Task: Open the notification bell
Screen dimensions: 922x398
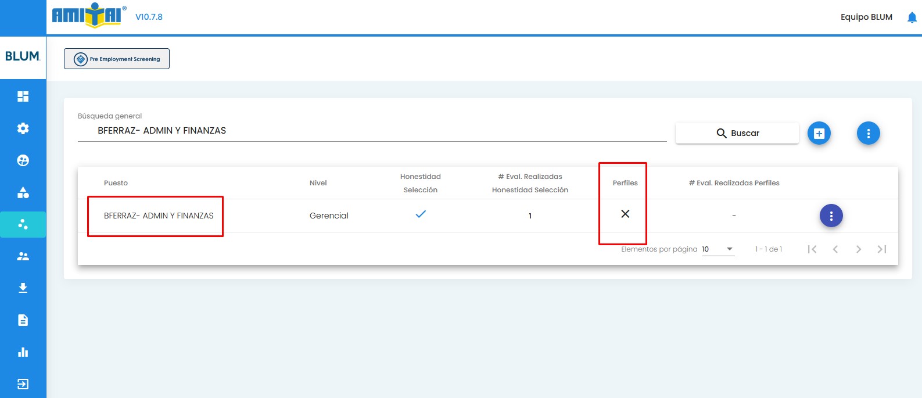Action: pos(912,17)
